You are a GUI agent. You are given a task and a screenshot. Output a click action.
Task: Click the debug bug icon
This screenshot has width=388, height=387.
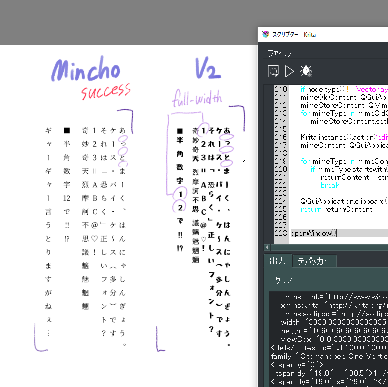click(306, 71)
